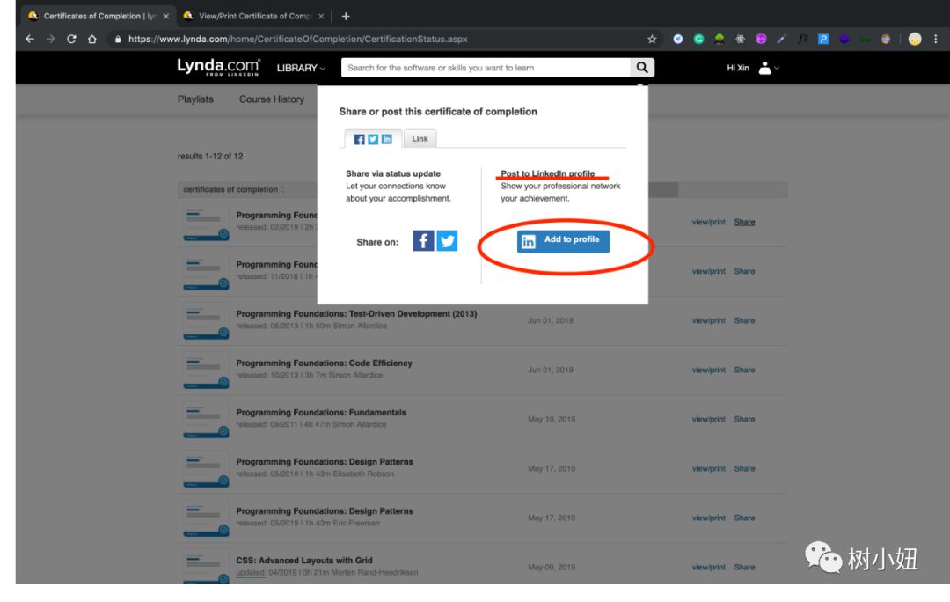Click view/print for Design Patterns Eric Freeman row
The height and width of the screenshot is (602, 950).
pyautogui.click(x=709, y=518)
